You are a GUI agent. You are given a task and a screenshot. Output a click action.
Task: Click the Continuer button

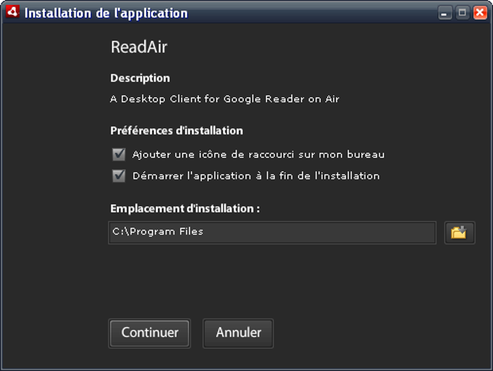tap(150, 333)
